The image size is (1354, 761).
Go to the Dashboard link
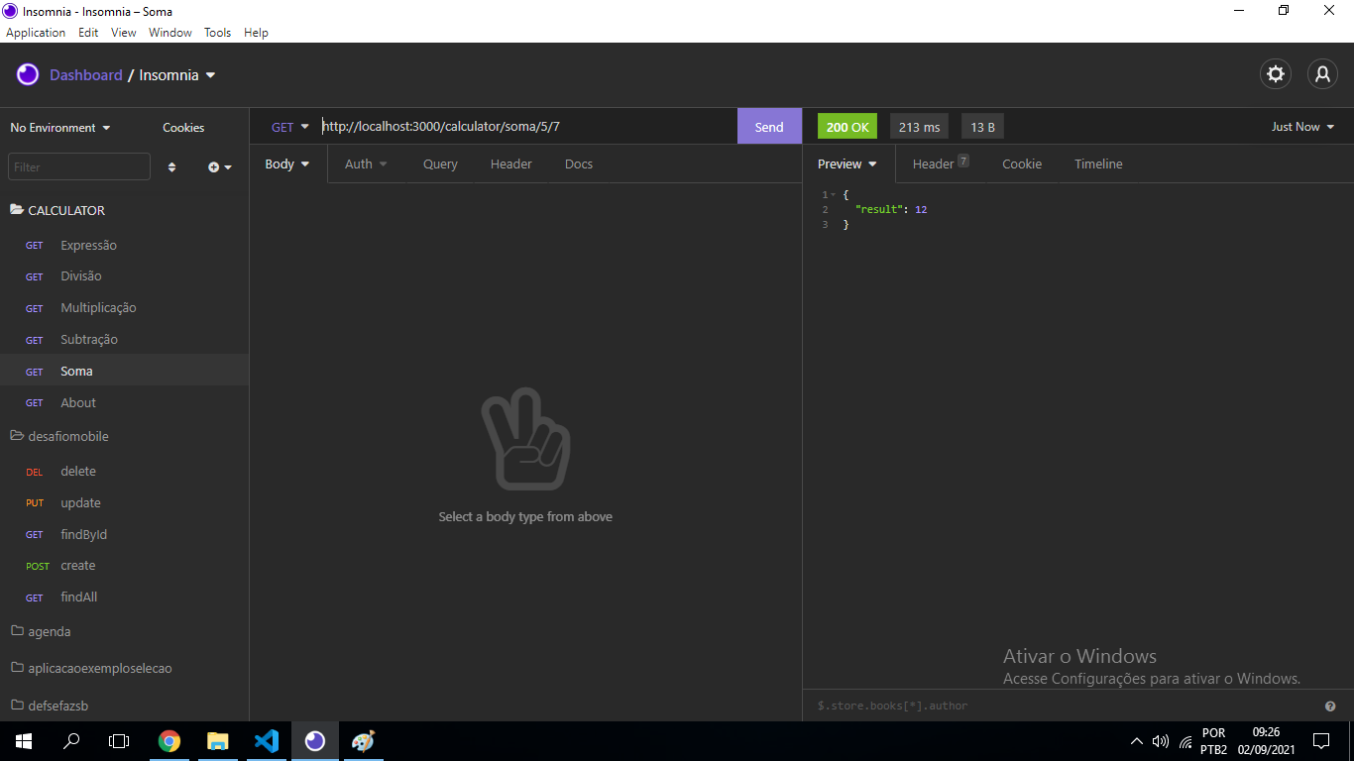86,75
